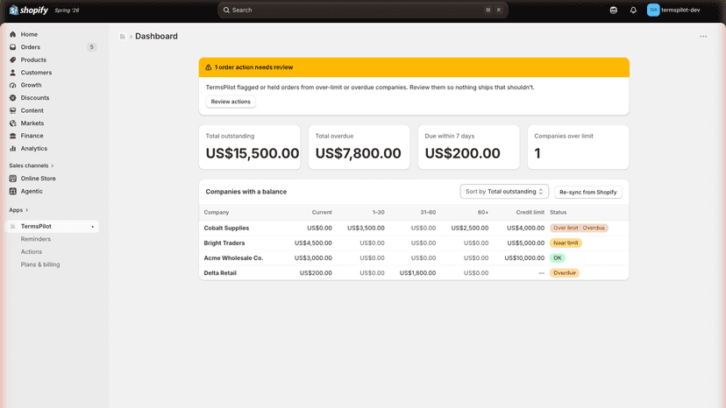This screenshot has width=726, height=408.
Task: Click the Agentic channel icon
Action: pyautogui.click(x=13, y=191)
